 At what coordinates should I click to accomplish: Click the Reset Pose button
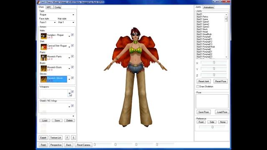click(221, 81)
